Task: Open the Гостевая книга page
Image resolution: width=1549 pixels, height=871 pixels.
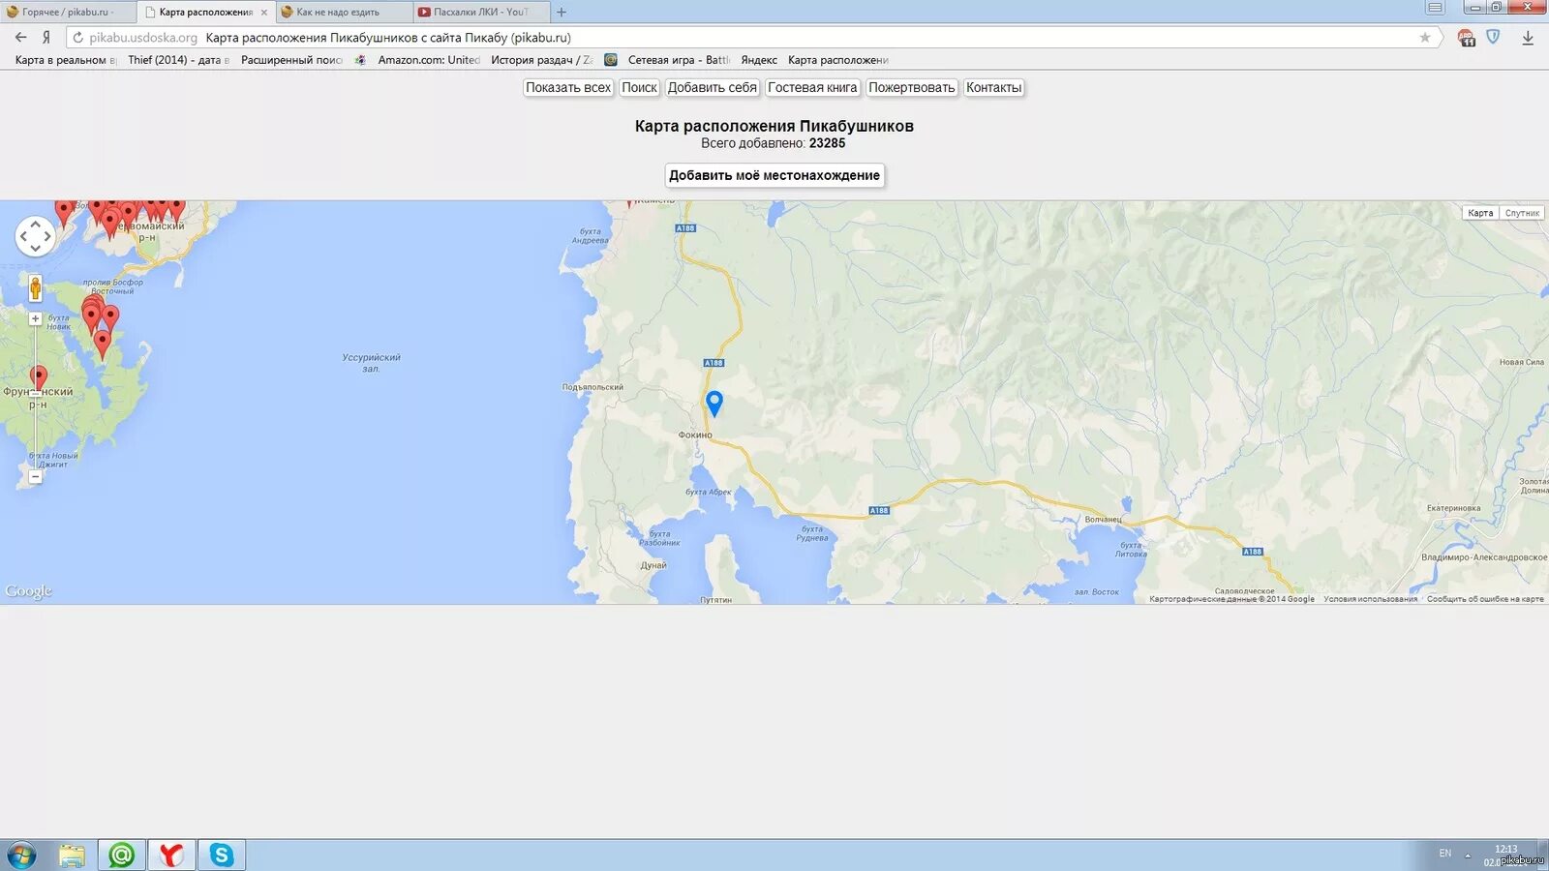Action: pyautogui.click(x=812, y=87)
